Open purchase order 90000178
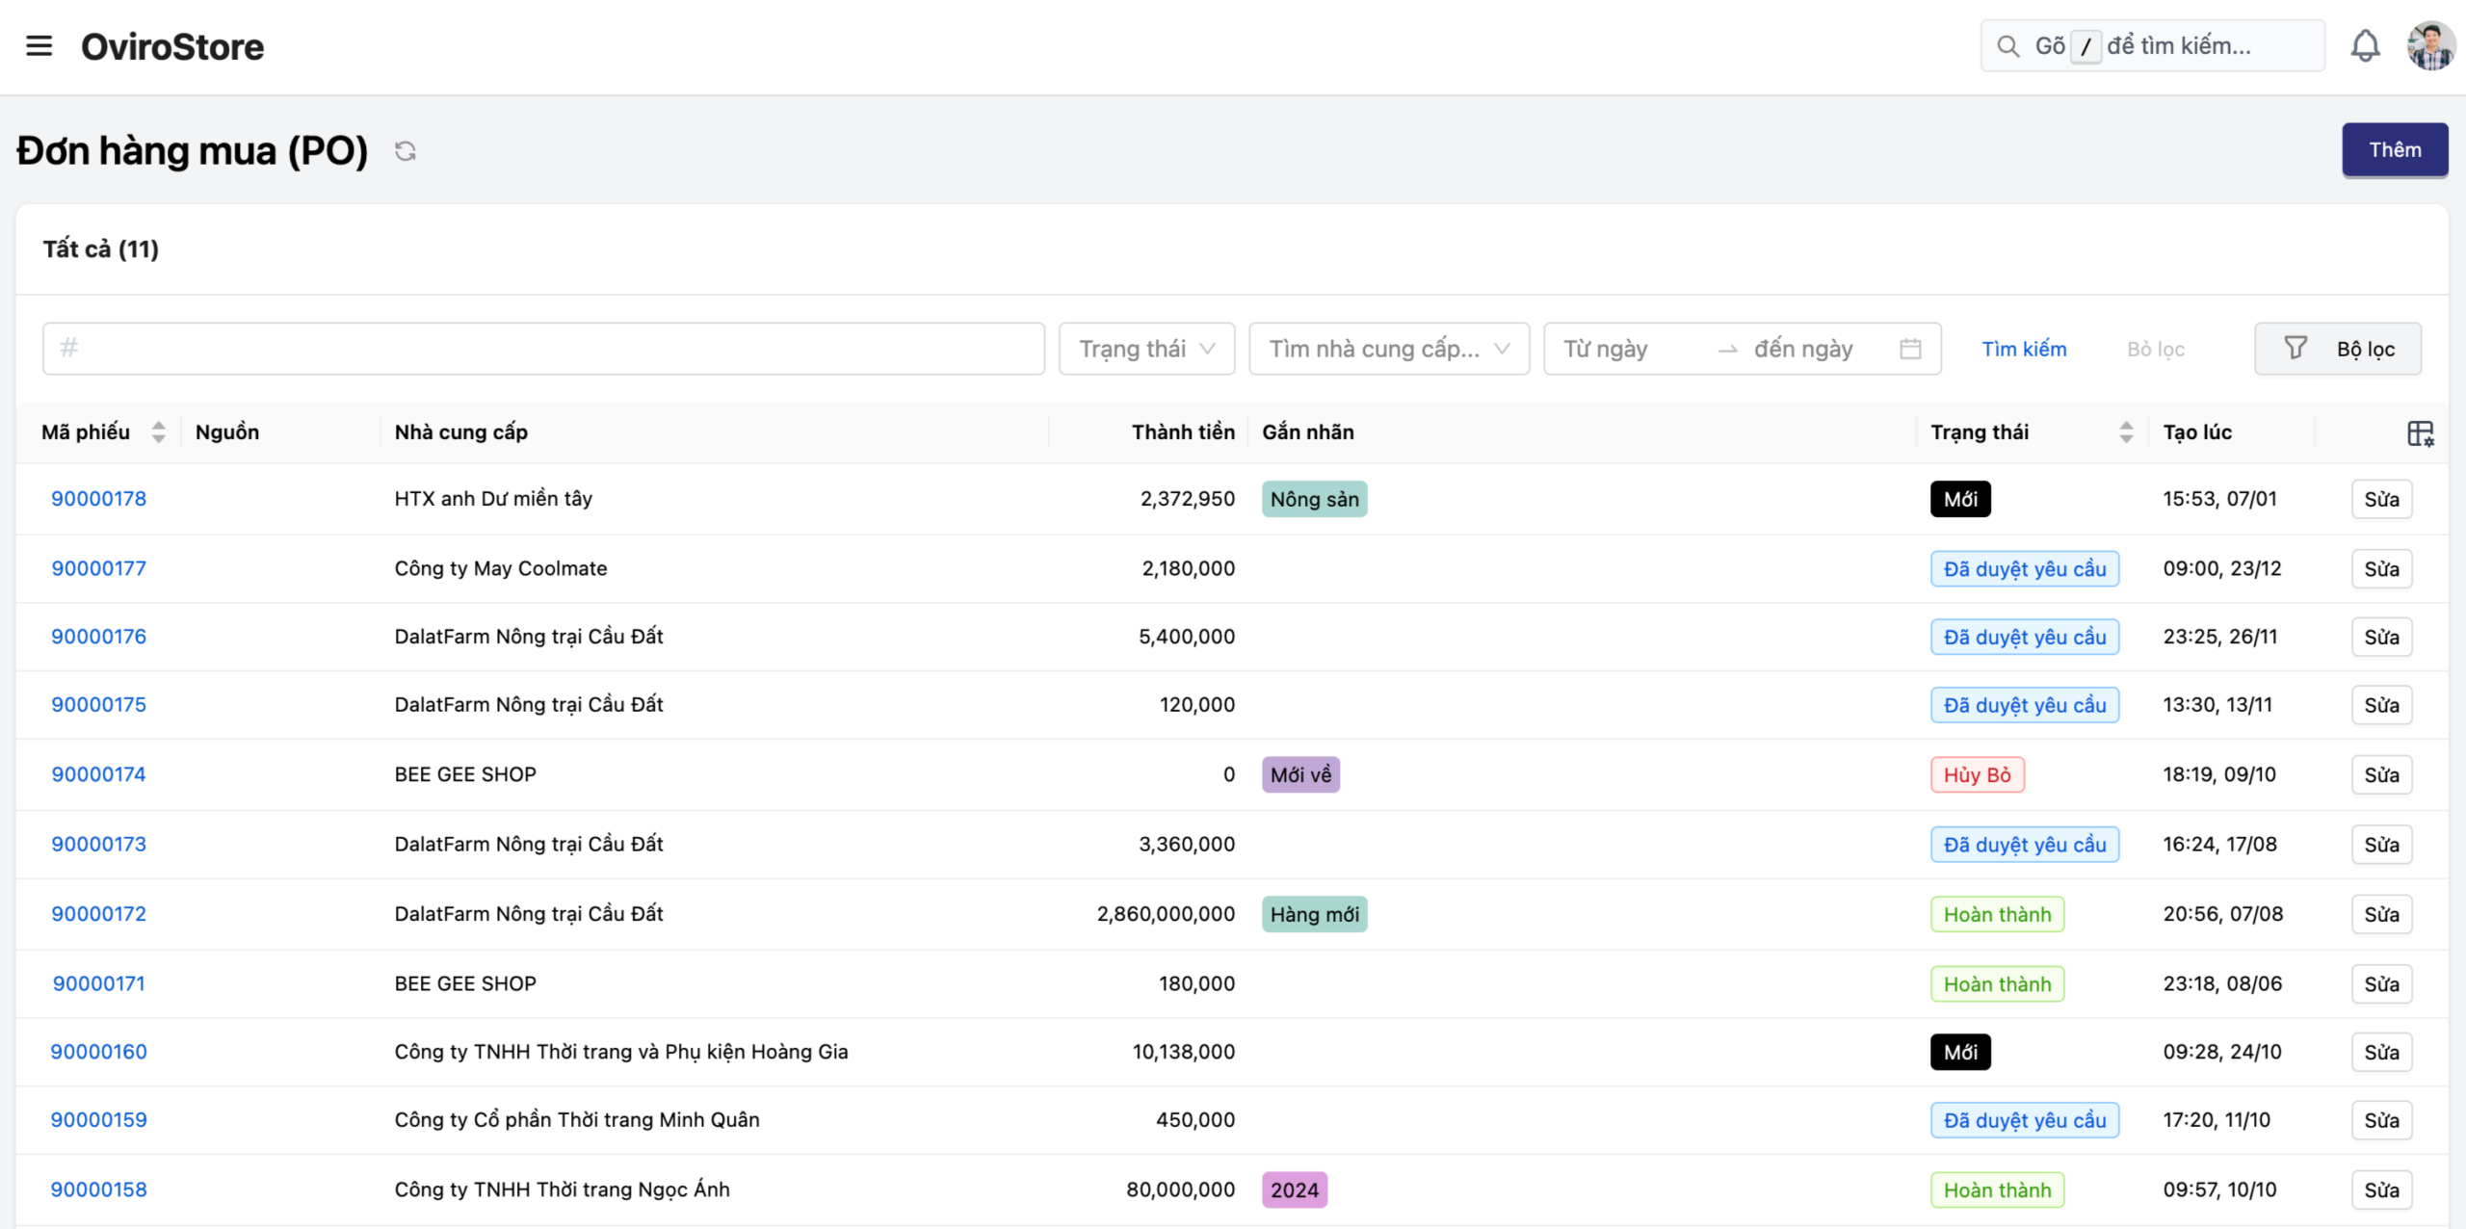 pyautogui.click(x=98, y=499)
